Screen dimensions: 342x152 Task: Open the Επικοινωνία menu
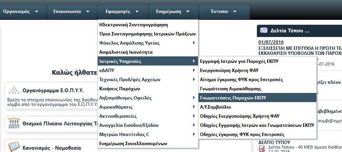click(72, 12)
